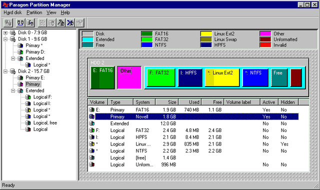320x190 pixels.
Task: Click the Paragon app icon in title bar
Action: point(5,4)
